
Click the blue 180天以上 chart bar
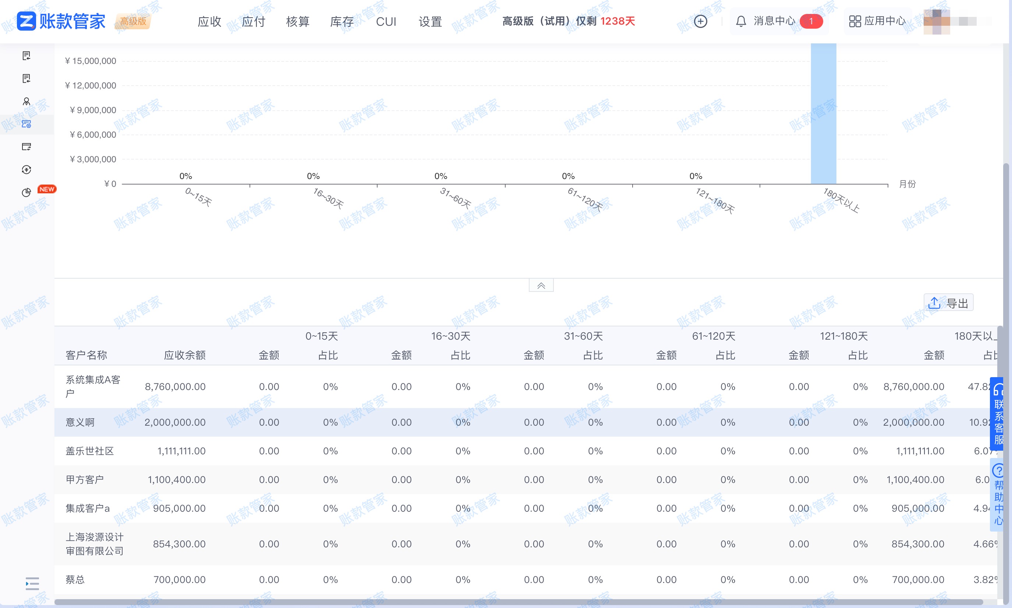click(823, 115)
